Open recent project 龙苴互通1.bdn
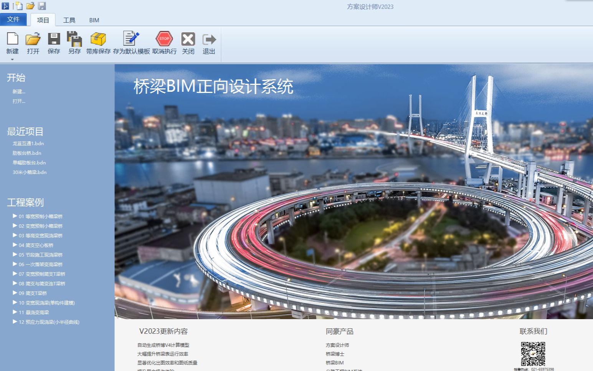Viewport: 593px width, 371px height. 28,143
